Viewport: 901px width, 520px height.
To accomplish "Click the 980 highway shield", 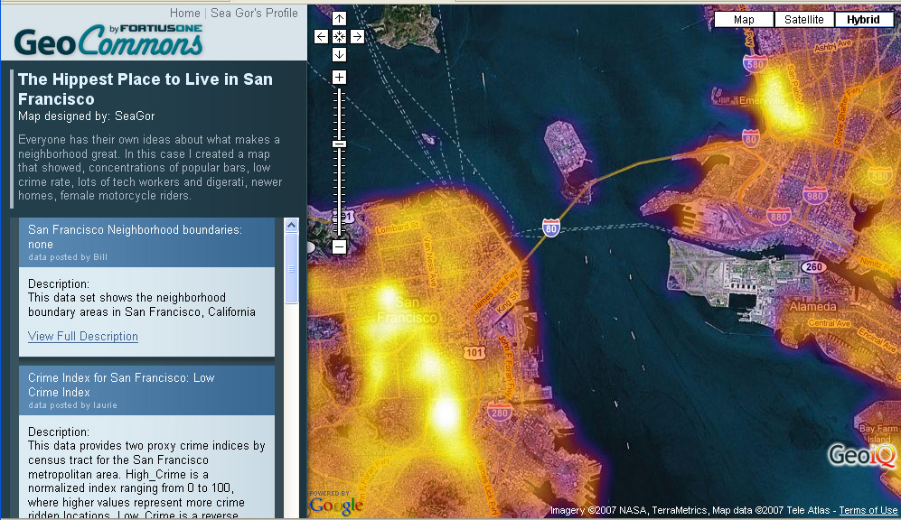I will coord(815,196).
